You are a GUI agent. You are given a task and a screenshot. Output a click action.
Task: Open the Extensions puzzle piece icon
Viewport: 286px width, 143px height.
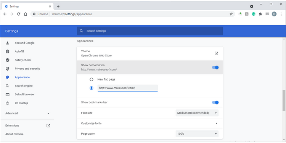pyautogui.click(x=260, y=14)
